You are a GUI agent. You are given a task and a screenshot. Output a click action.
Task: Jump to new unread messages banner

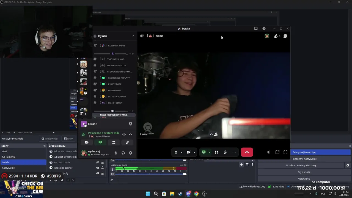(x=113, y=115)
